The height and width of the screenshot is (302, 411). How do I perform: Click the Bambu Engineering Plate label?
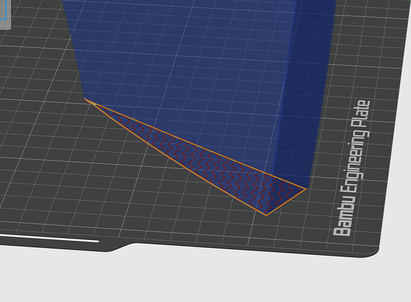[x=351, y=168]
